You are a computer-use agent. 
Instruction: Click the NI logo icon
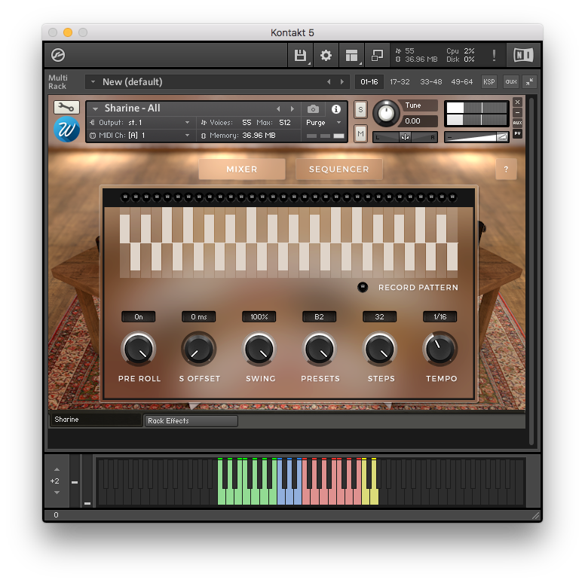[x=523, y=55]
